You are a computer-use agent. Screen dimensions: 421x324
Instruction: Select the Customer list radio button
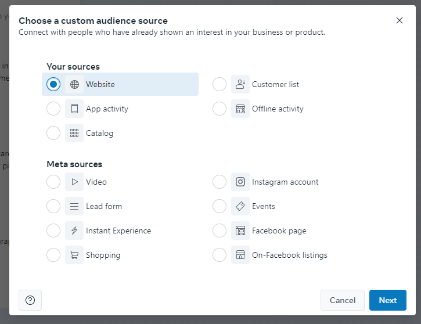220,84
